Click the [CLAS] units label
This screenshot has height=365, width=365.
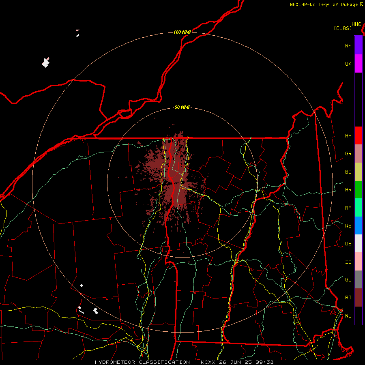pyautogui.click(x=343, y=28)
